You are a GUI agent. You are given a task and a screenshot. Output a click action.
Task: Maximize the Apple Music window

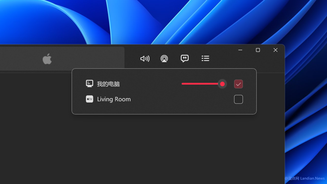tap(258, 50)
